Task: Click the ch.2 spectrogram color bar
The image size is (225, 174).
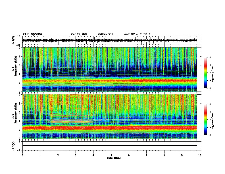Action: 205,120
